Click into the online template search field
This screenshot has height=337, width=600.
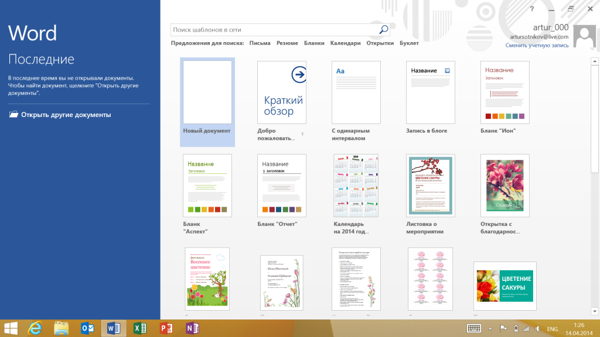coord(272,29)
